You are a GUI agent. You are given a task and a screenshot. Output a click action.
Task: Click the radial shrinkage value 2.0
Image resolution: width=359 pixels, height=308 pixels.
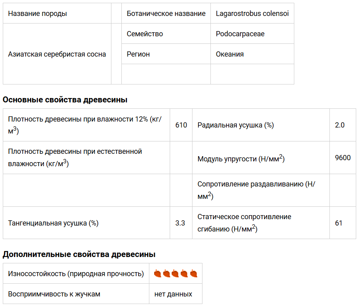[x=339, y=125]
